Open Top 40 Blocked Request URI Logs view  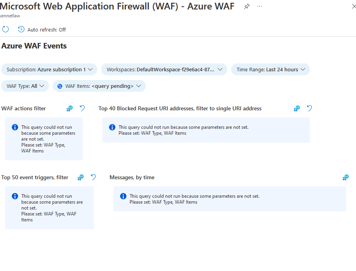coord(297,108)
